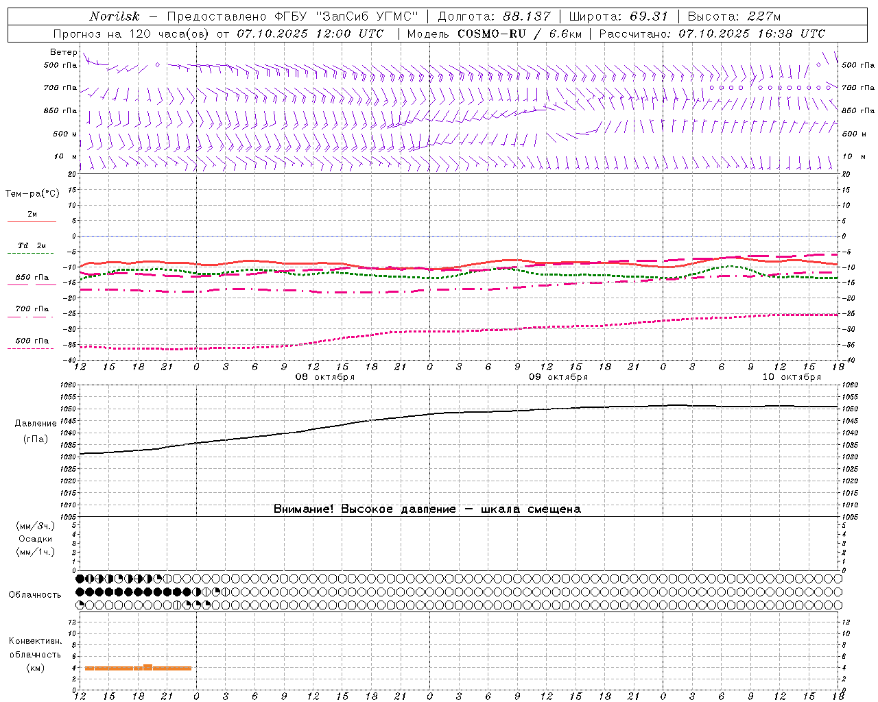Image resolution: width=878 pixels, height=702 pixels.
Task: Select the left-side 700 гПа wind level label
Action: [x=60, y=88]
